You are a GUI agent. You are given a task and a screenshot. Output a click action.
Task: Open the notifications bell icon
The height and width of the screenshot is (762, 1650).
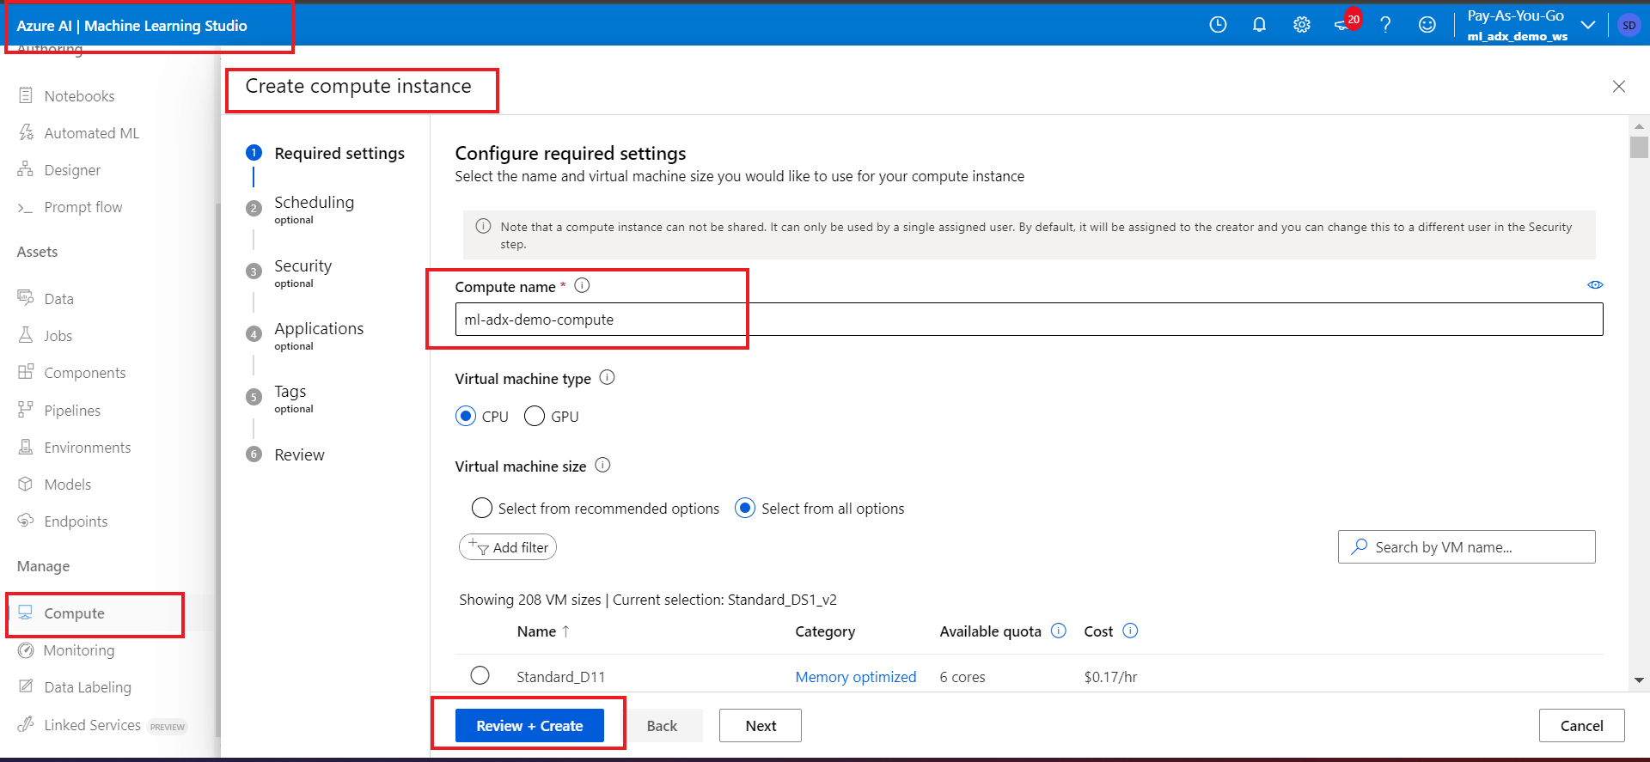coord(1259,25)
